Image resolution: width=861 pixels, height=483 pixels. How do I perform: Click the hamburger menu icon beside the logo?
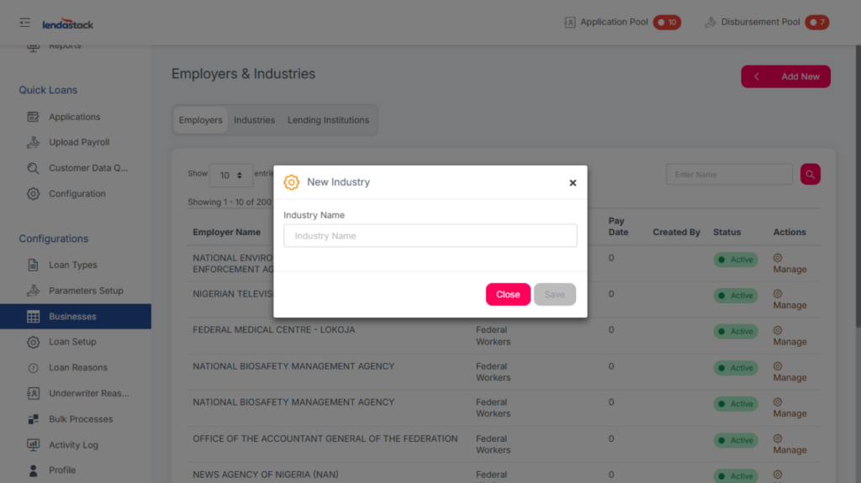pos(25,23)
